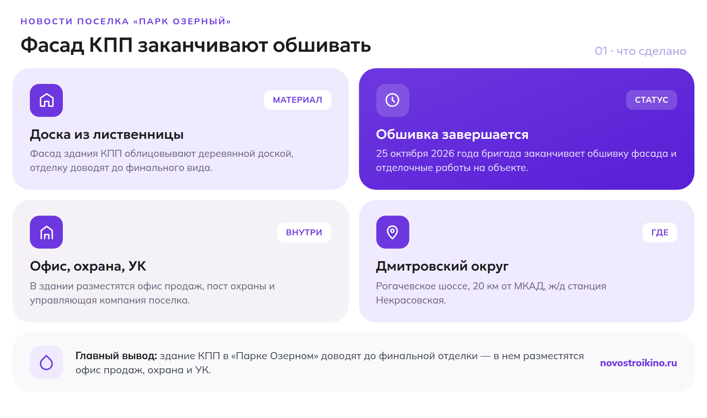Click the location pin icon above "Дмитровский округ"
Screen dimensions: 707x418
[393, 232]
